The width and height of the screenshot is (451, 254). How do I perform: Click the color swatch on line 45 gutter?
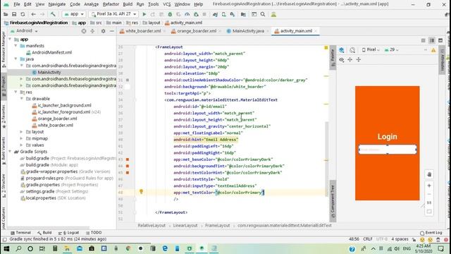[128, 173]
